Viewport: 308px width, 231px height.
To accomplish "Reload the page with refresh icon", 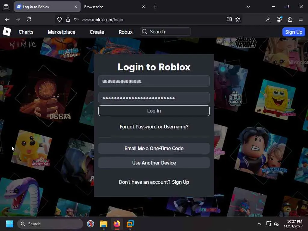I will (29, 19).
